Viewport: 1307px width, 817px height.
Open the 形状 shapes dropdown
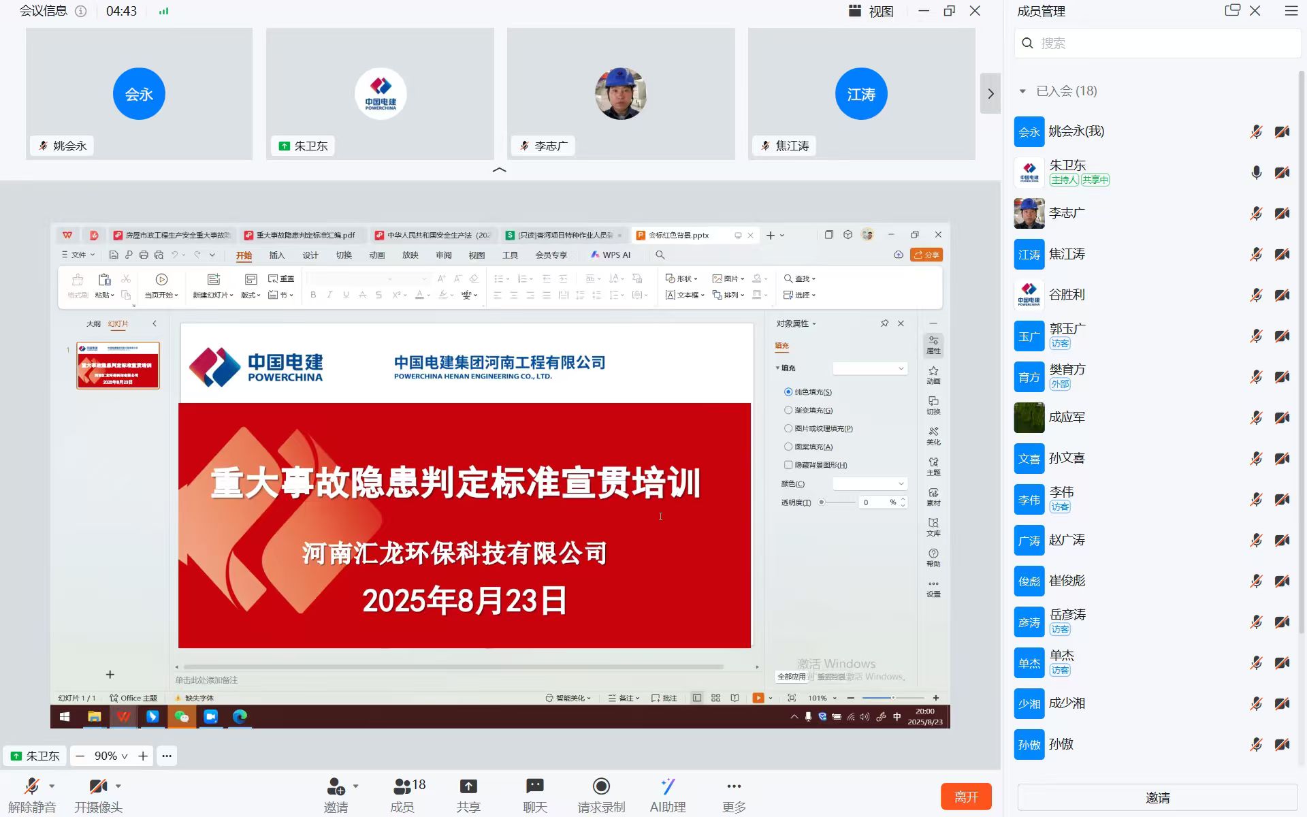[x=681, y=278]
